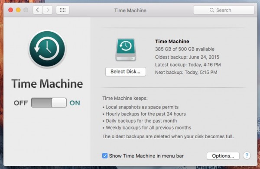Click the Time Machine window title
This screenshot has height=169, width=260.
[x=130, y=10]
